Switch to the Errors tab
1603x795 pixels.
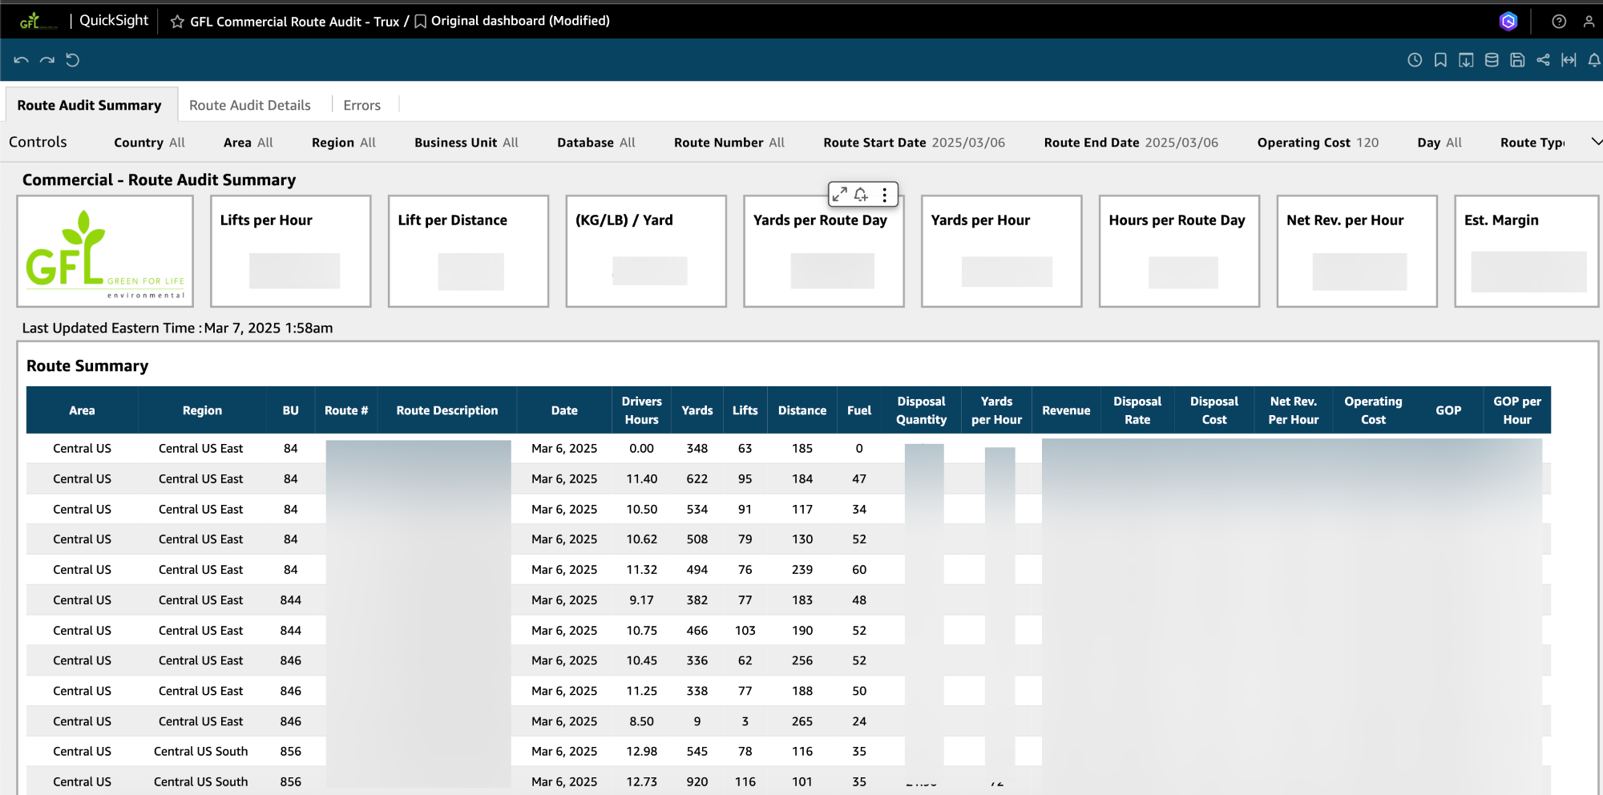pos(362,105)
